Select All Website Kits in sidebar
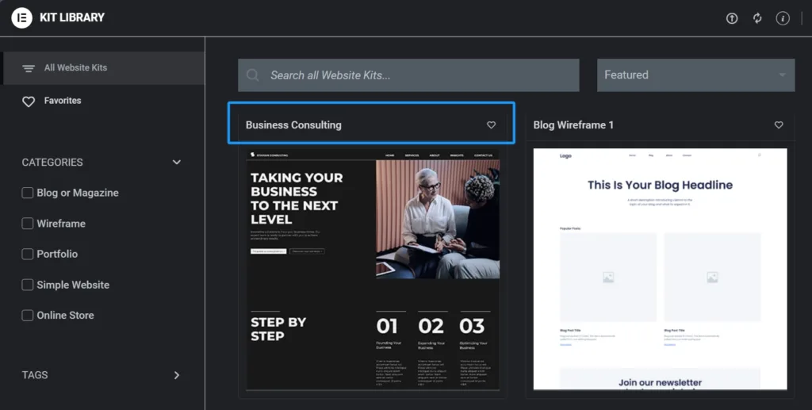This screenshot has height=410, width=812. click(x=75, y=68)
